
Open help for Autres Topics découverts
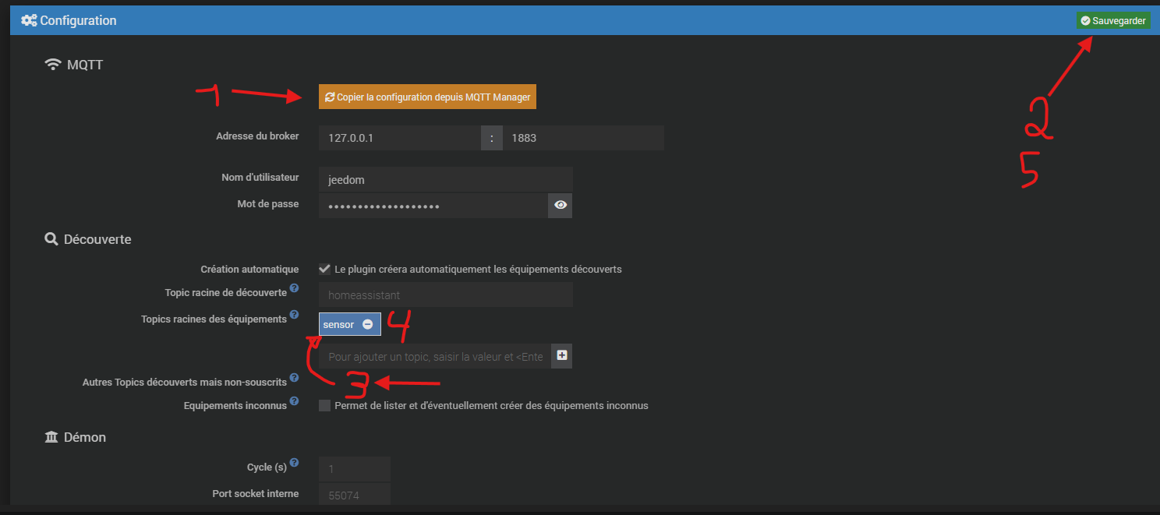click(294, 378)
